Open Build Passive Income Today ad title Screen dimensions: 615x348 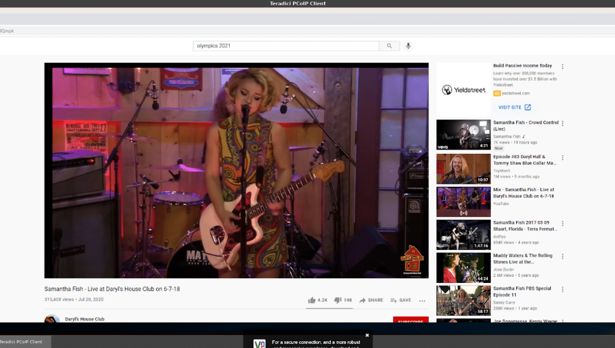click(522, 66)
